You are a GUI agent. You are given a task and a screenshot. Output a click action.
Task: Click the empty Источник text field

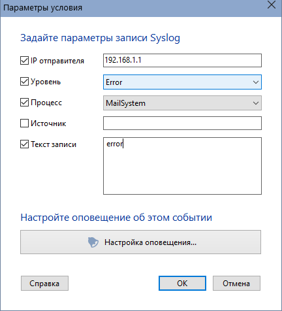[182, 123]
